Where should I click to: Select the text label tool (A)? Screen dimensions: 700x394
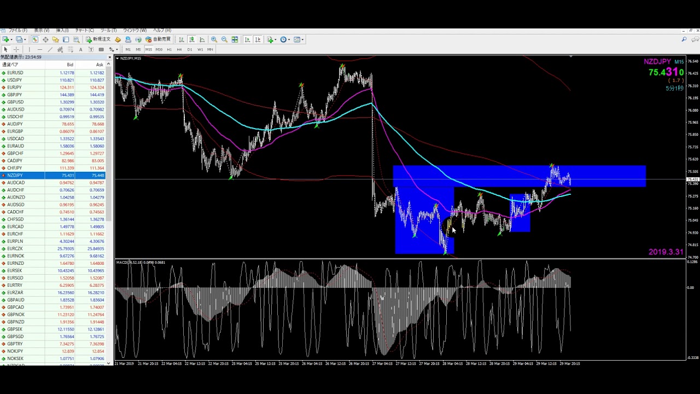pyautogui.click(x=80, y=50)
